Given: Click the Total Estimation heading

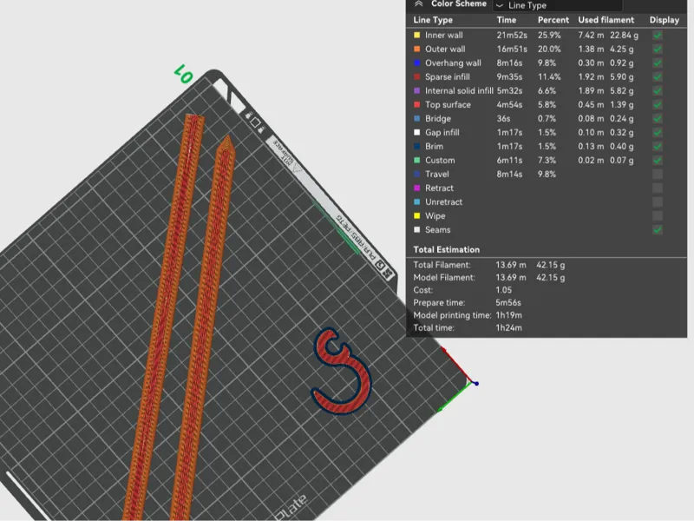Looking at the screenshot, I should 446,249.
